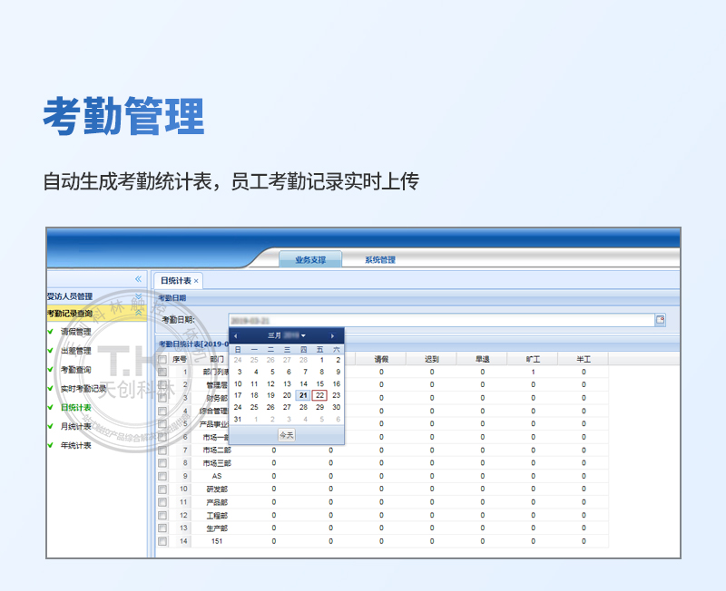The height and width of the screenshot is (591, 726).
Task: Pick day 22 in the calendar
Action: tap(319, 395)
